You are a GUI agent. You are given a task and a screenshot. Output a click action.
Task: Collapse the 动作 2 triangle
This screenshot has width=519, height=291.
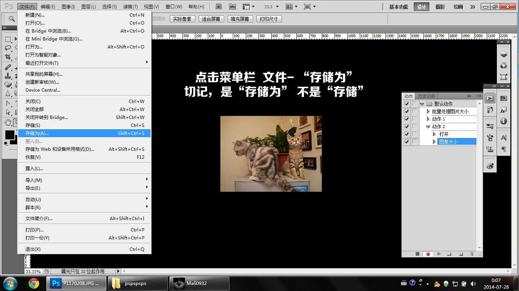tap(428, 127)
